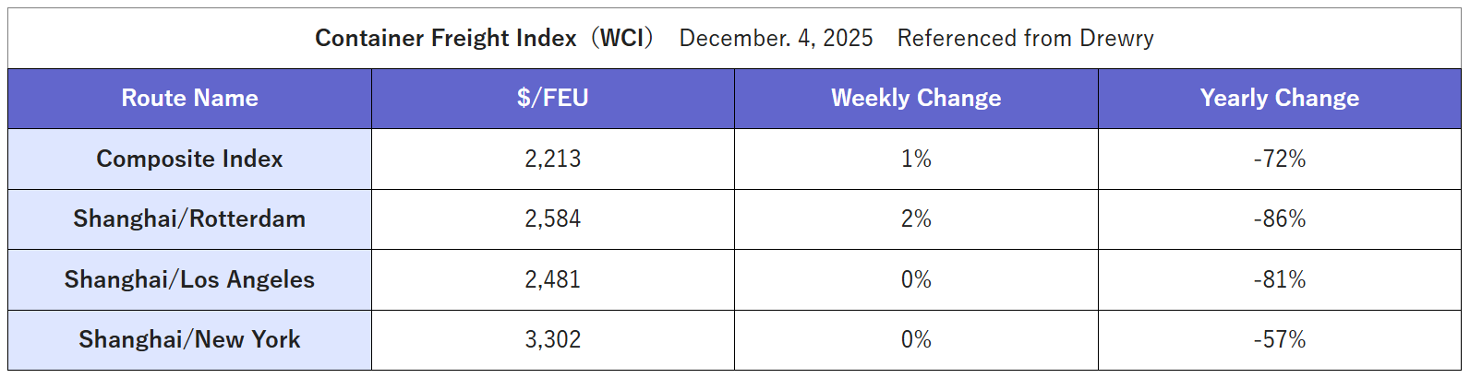Click the -72% yearly change value
The height and width of the screenshot is (378, 1470).
point(1279,159)
